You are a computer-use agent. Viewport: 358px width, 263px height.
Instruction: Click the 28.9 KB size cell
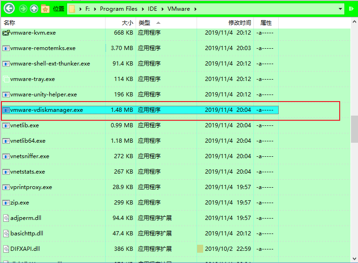pyautogui.click(x=123, y=187)
